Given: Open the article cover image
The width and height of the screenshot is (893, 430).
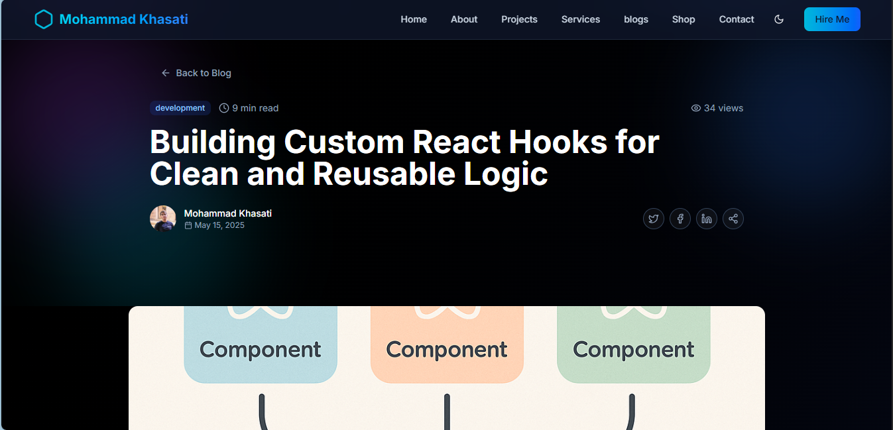Looking at the screenshot, I should [x=446, y=368].
